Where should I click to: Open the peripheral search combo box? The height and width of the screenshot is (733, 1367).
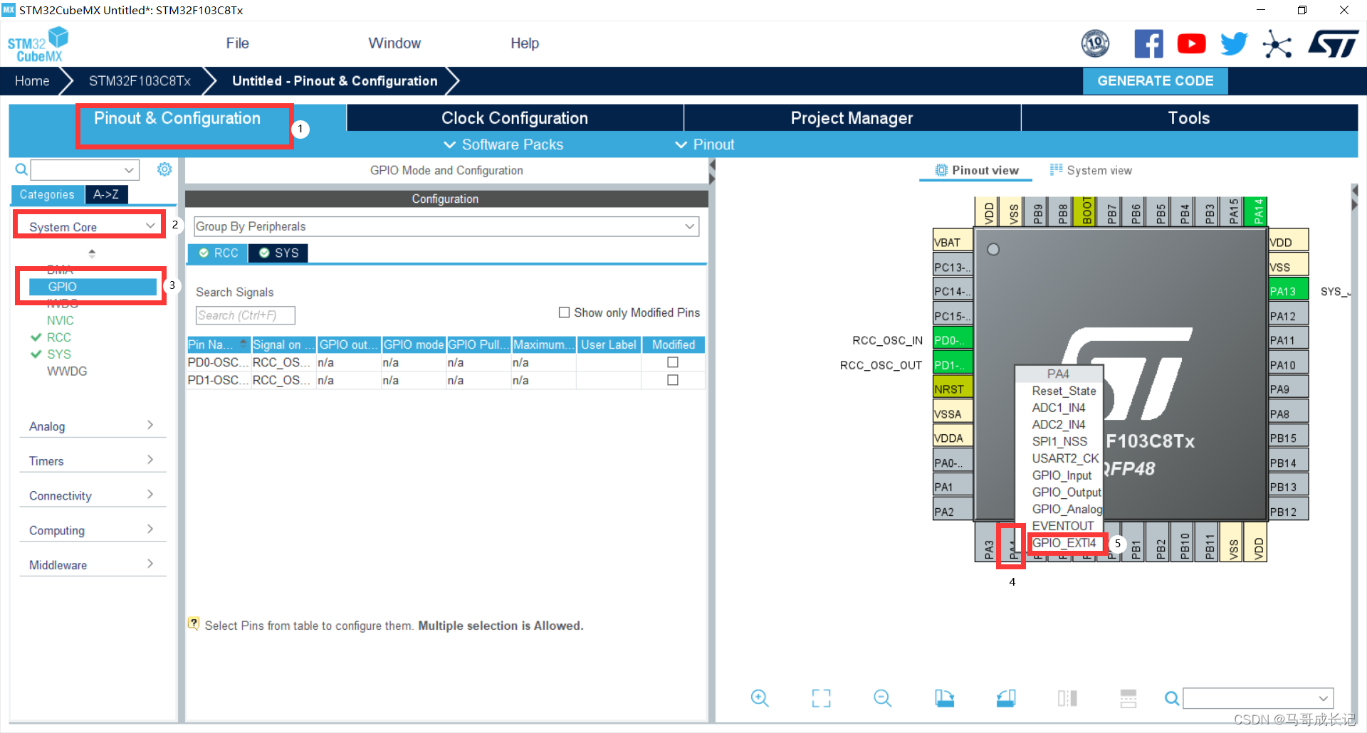pos(85,169)
